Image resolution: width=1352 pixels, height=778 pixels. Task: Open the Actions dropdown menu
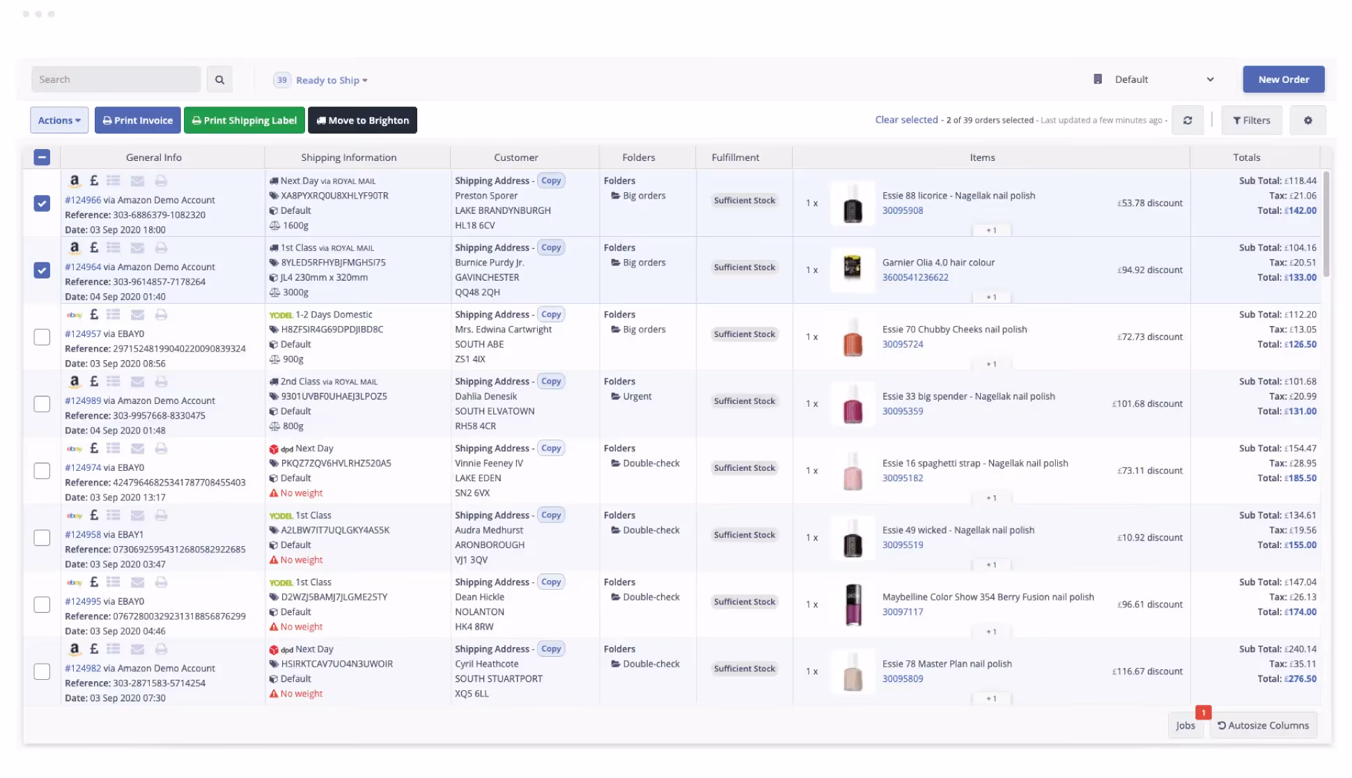[59, 120]
